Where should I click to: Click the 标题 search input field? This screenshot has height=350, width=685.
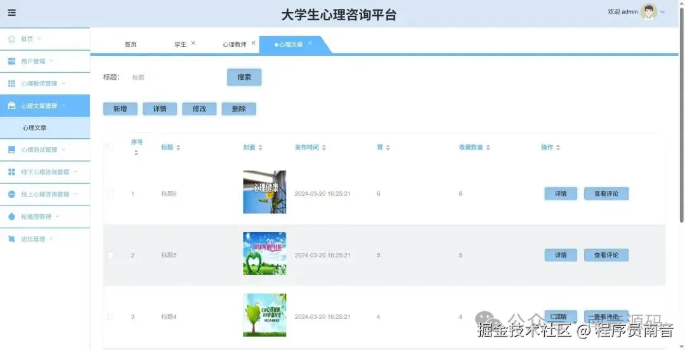(x=174, y=77)
